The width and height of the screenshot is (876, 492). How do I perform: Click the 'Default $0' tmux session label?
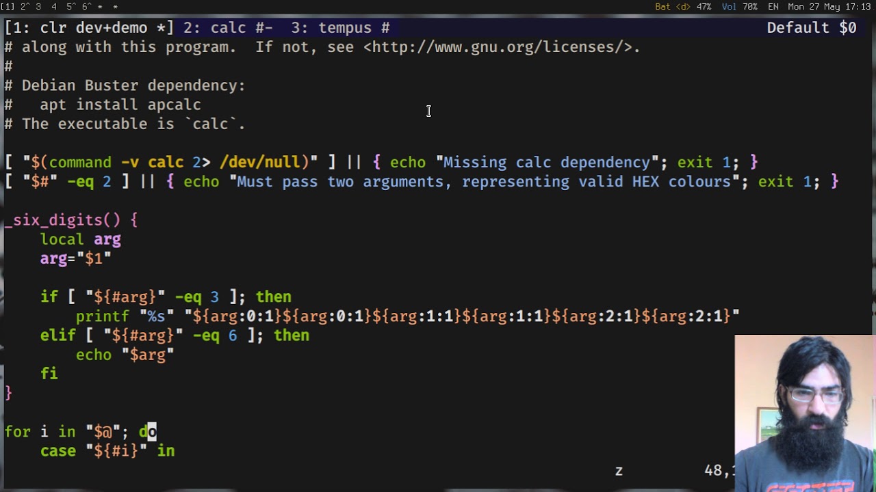click(812, 28)
